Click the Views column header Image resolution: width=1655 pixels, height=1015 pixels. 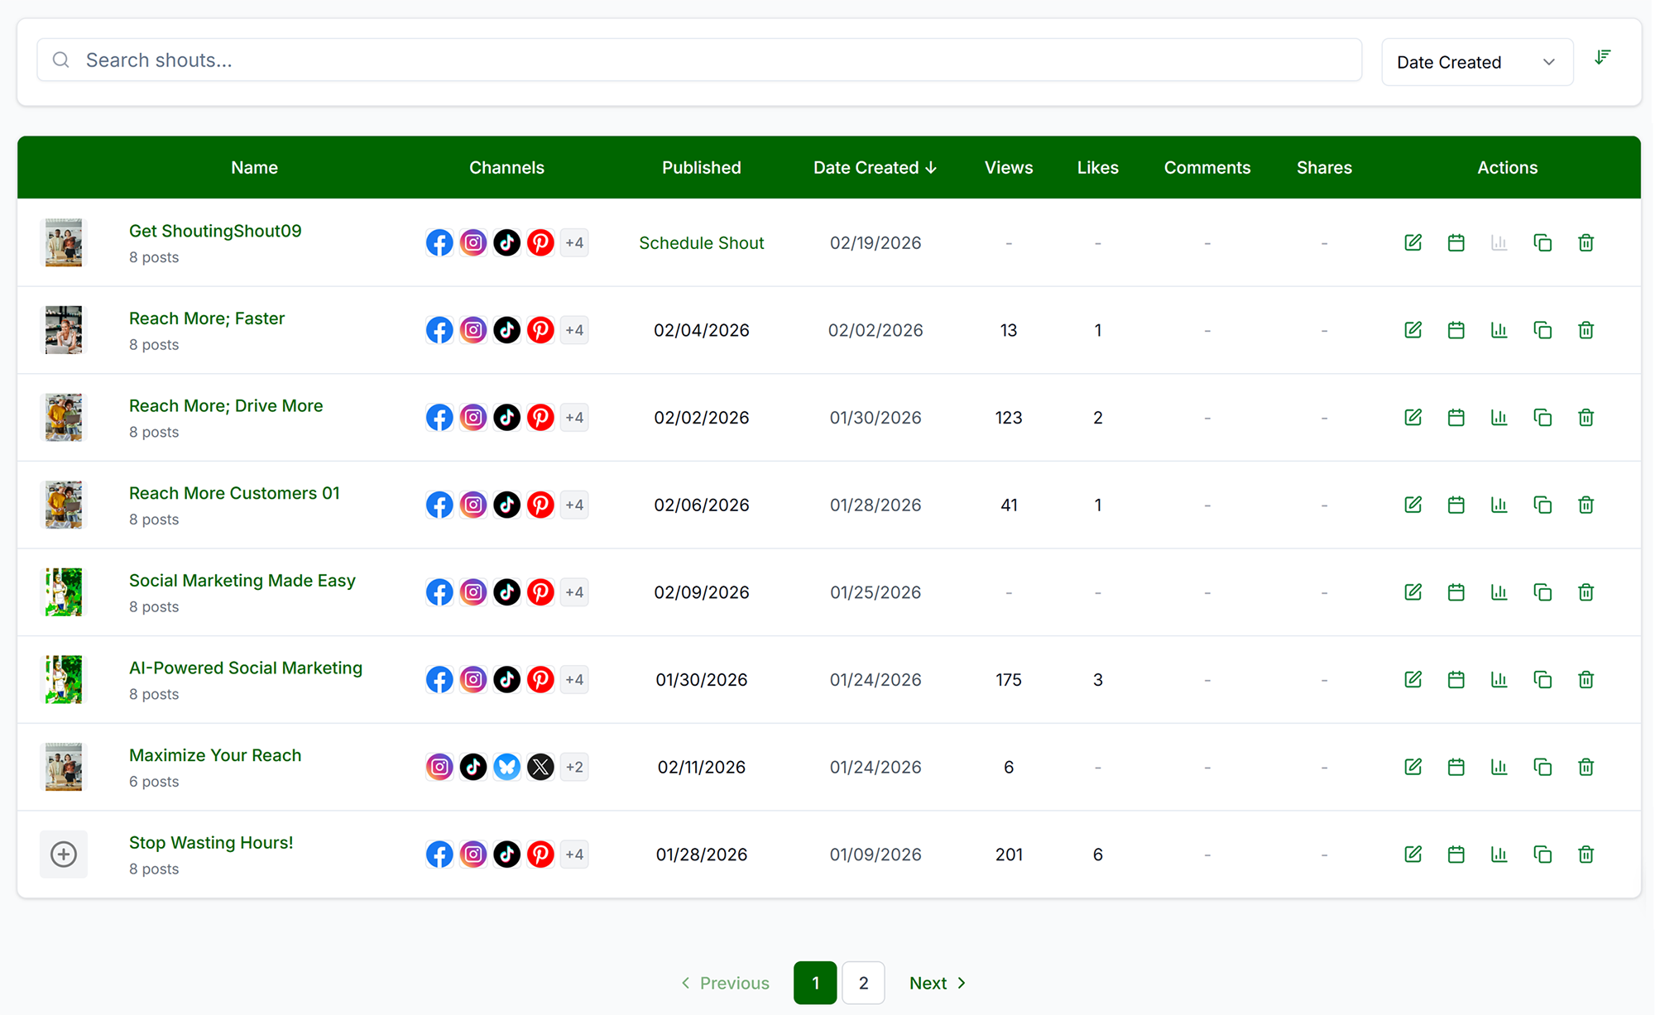pyautogui.click(x=1008, y=167)
